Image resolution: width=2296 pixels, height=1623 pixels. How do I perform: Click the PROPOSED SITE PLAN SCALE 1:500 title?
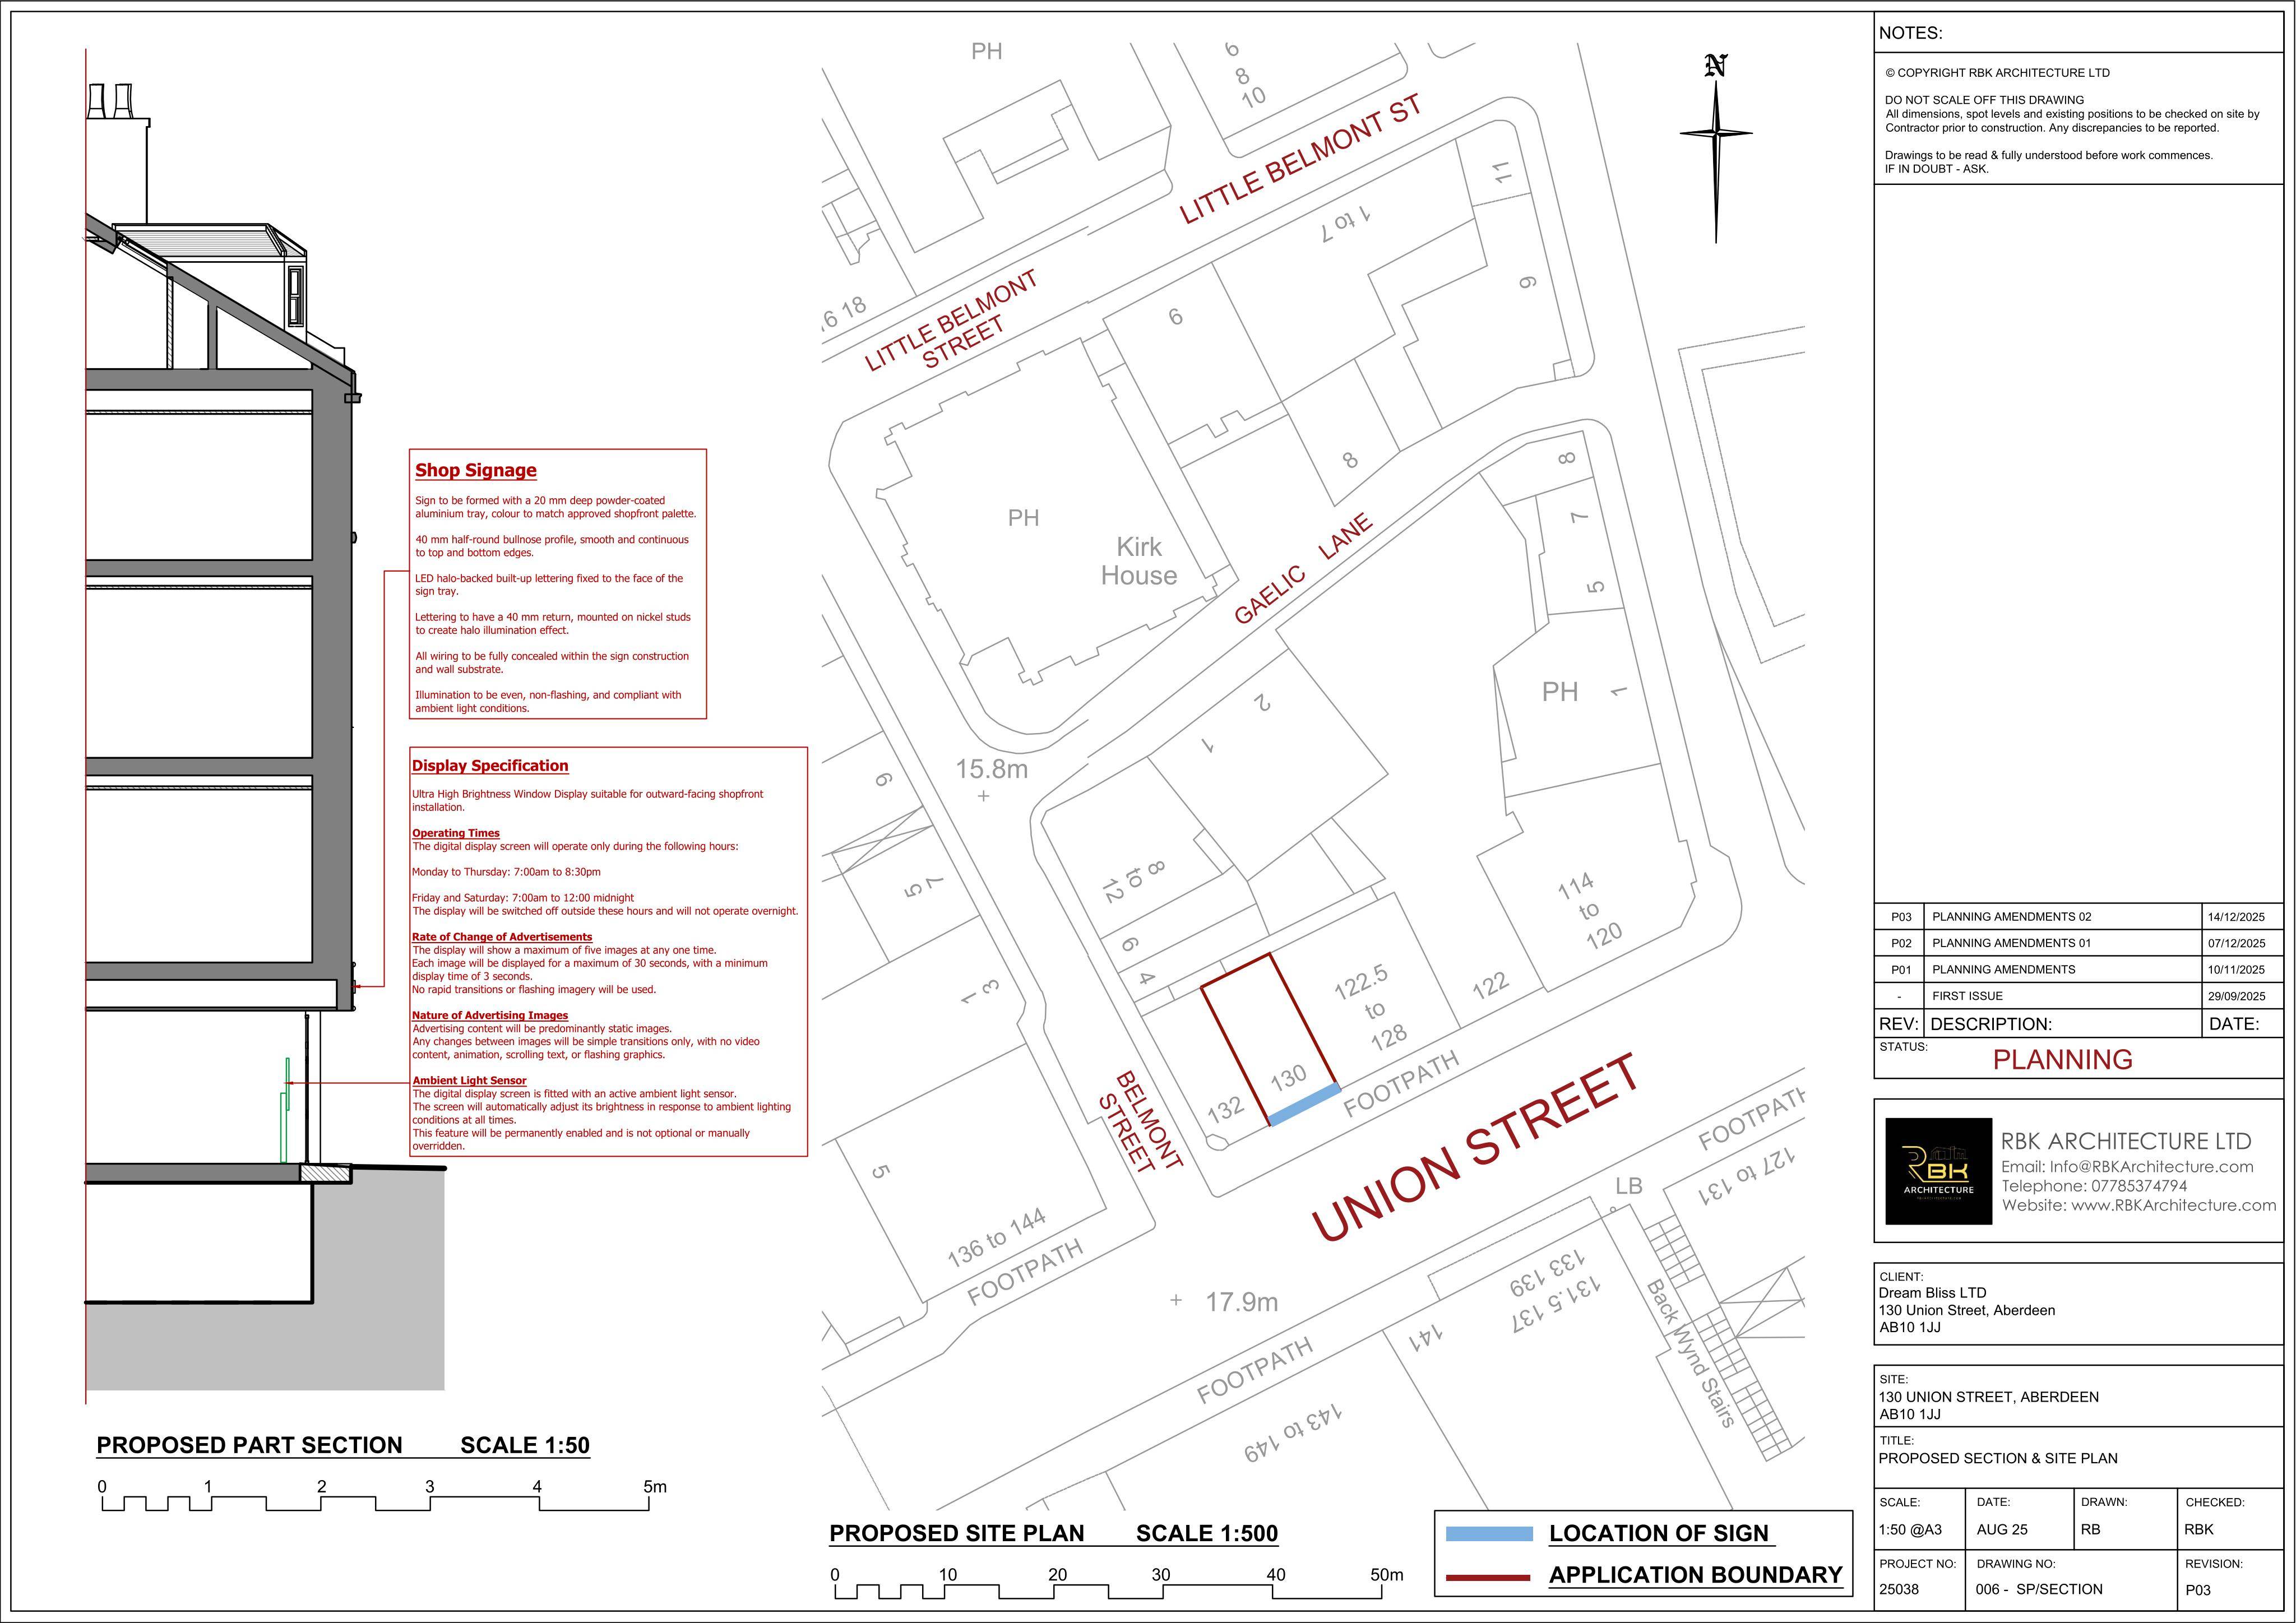pos(1054,1533)
